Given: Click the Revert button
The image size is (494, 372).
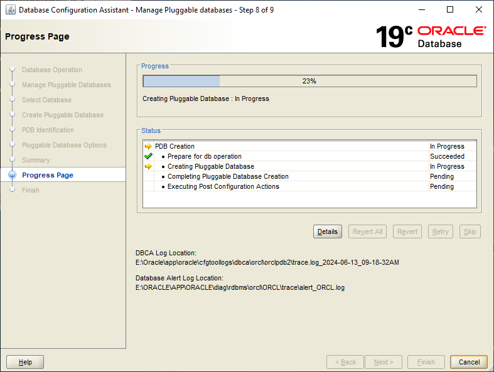Looking at the screenshot, I should 407,231.
